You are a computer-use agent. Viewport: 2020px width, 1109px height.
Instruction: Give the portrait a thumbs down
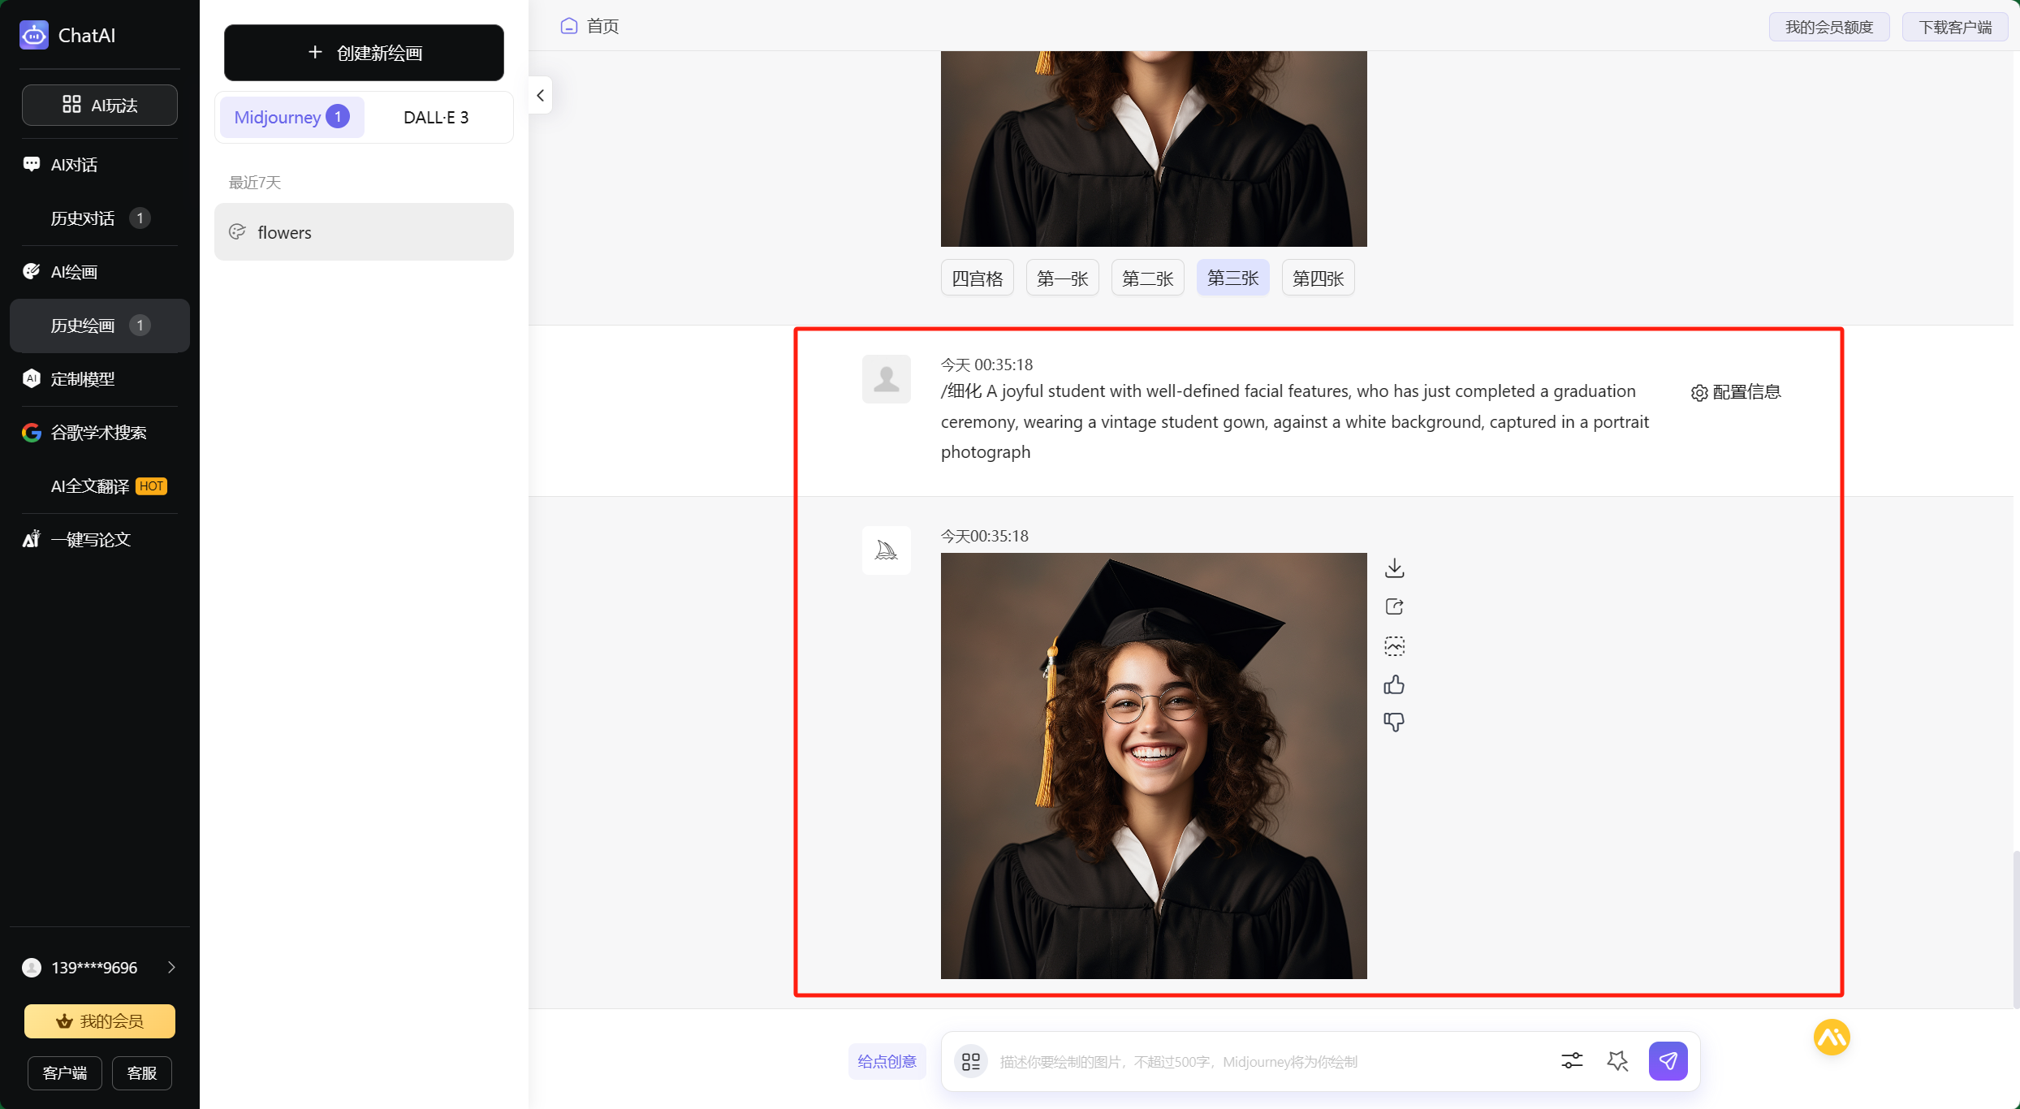click(1394, 722)
